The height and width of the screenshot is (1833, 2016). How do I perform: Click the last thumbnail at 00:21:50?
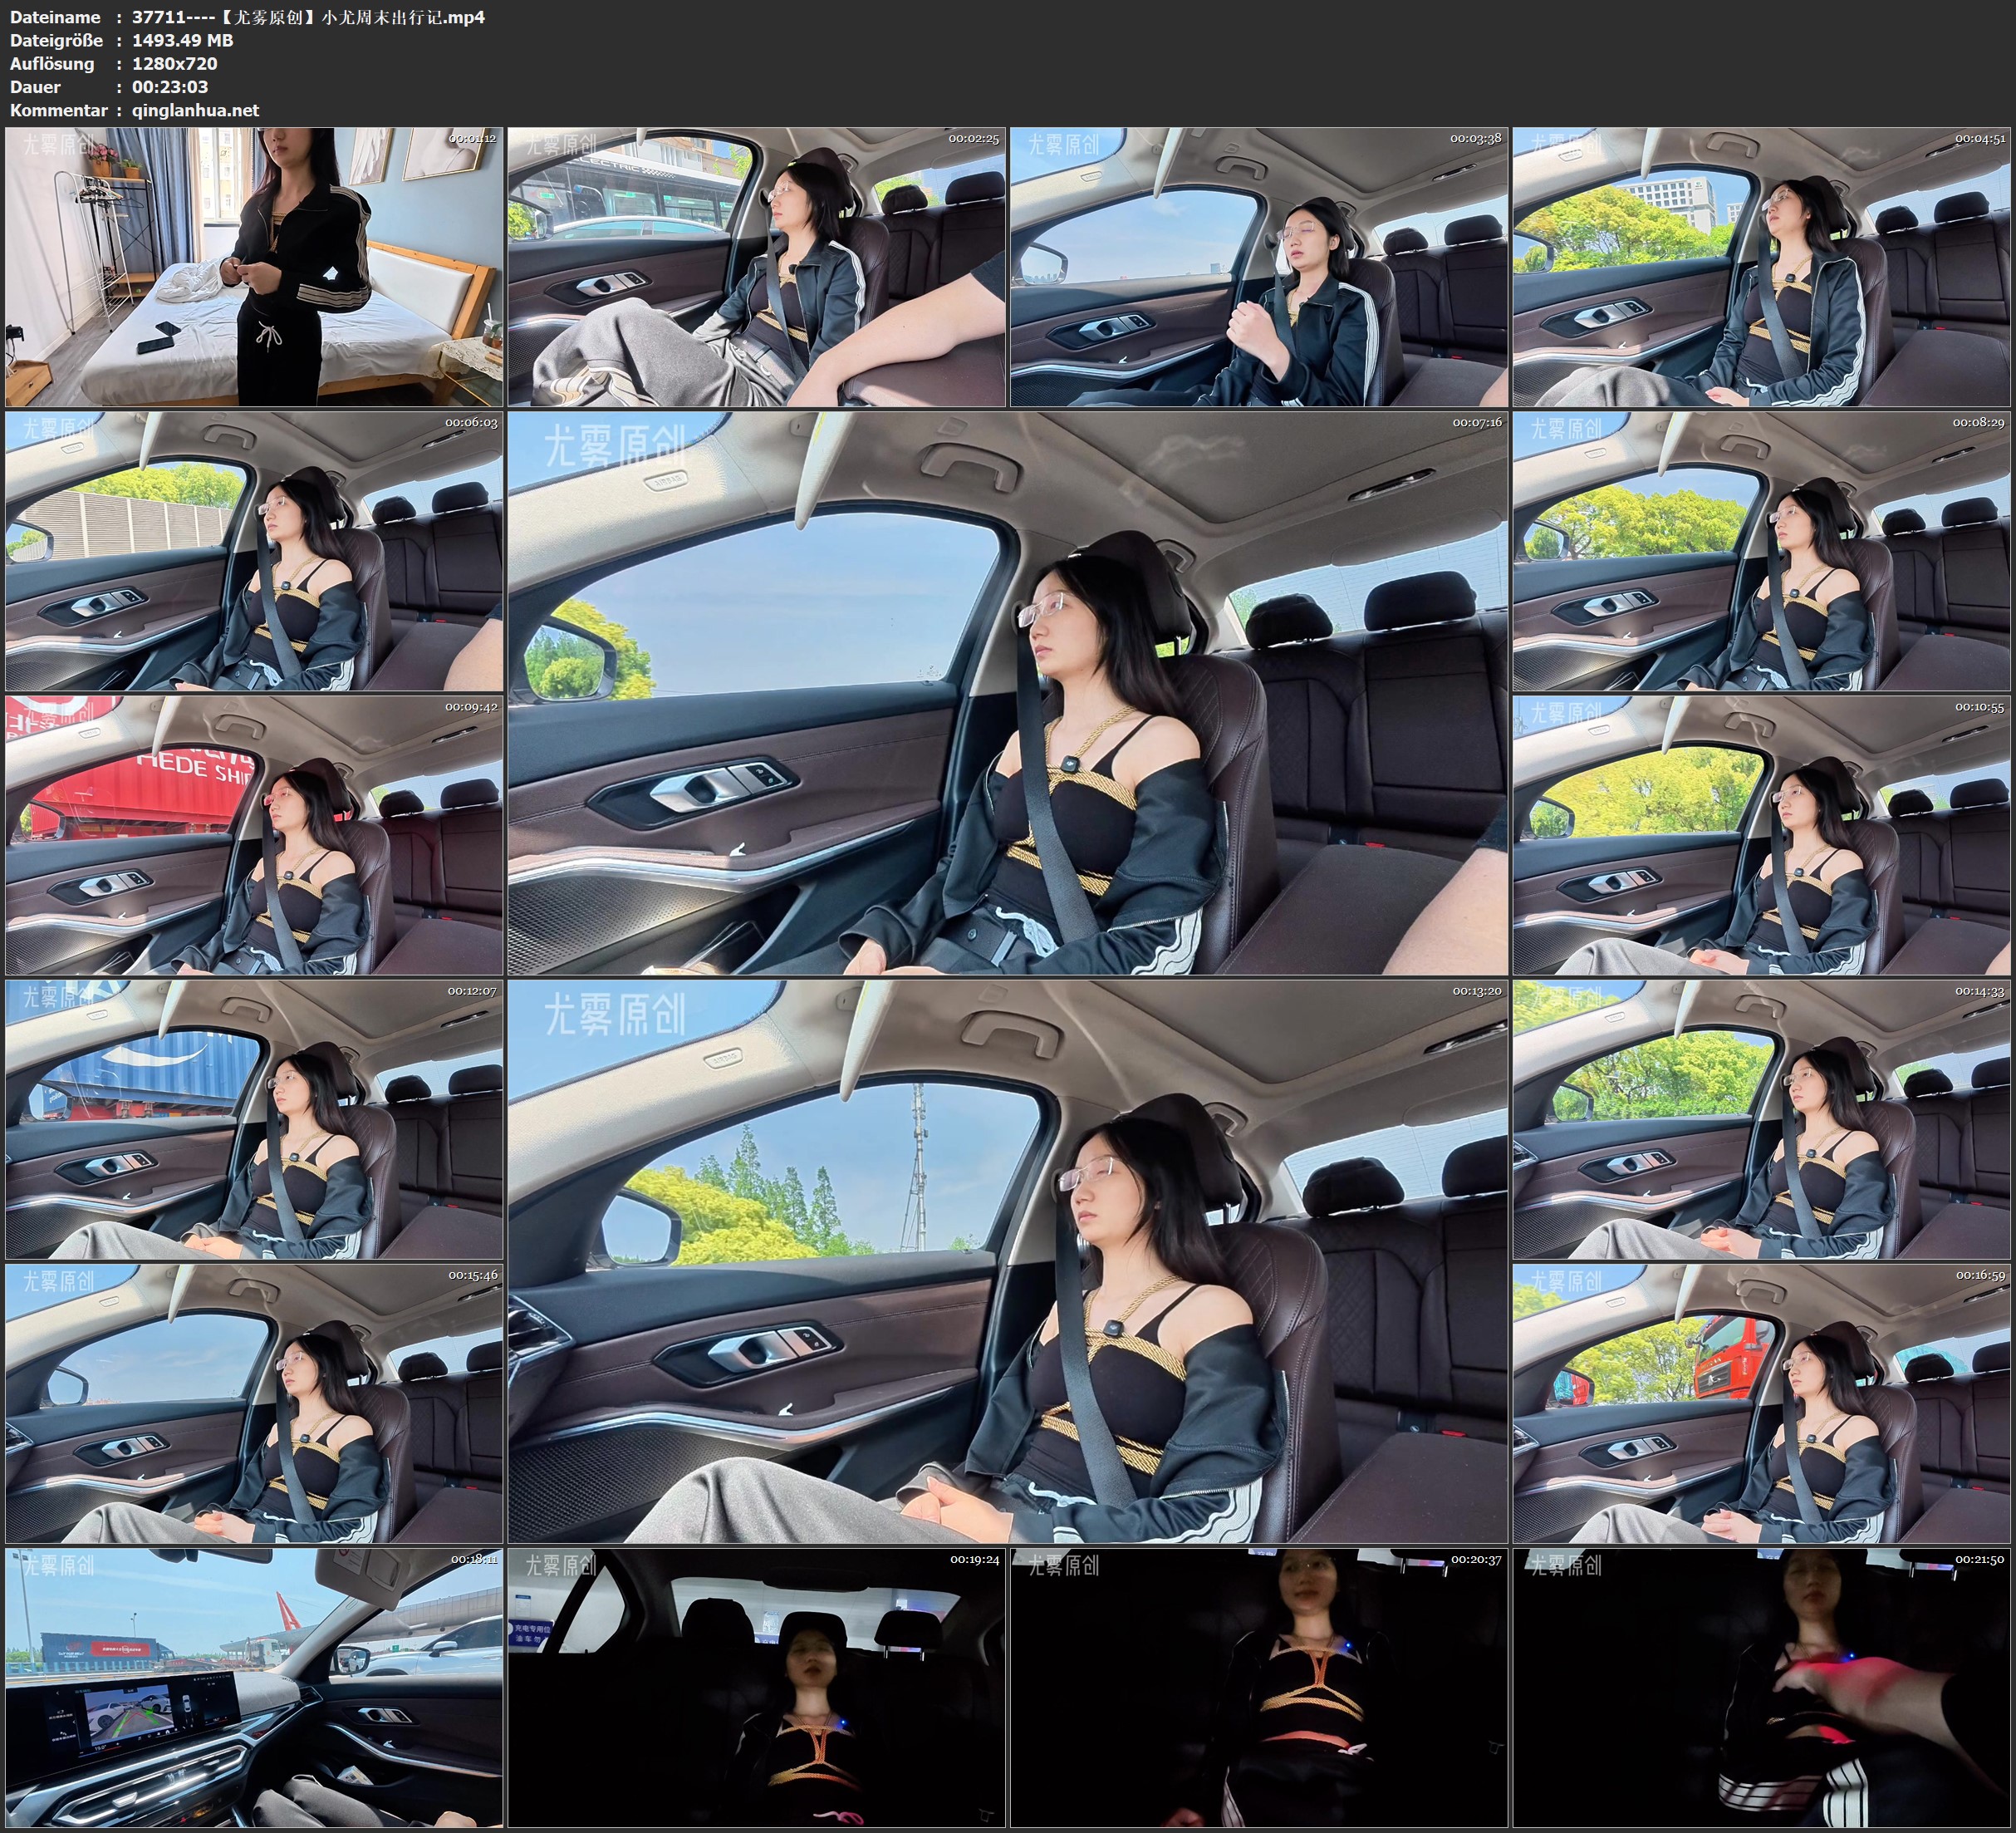pyautogui.click(x=1762, y=1687)
